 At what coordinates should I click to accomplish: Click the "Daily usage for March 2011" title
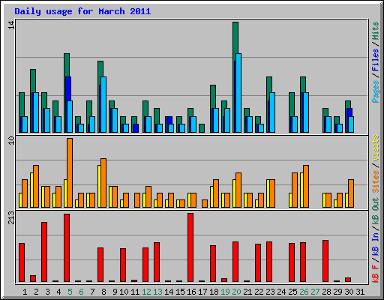click(x=82, y=11)
